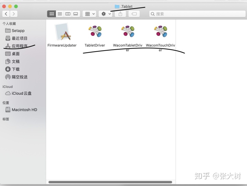Click the recents icon beside 最近项目
The height and width of the screenshot is (186, 247).
(8, 38)
